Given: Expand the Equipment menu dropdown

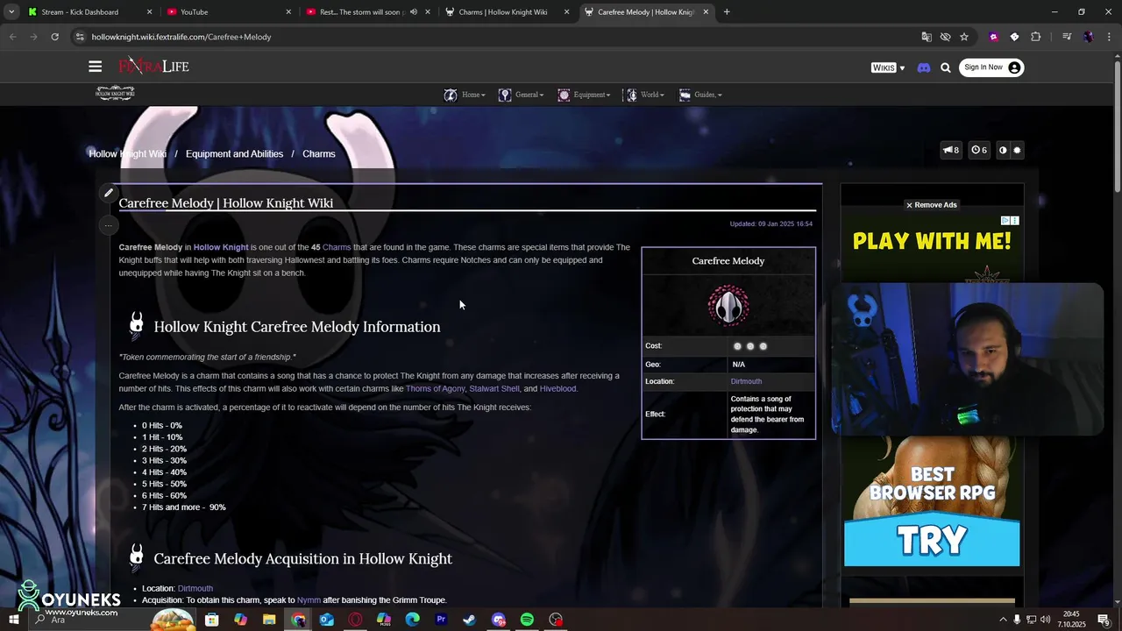Looking at the screenshot, I should tap(584, 95).
